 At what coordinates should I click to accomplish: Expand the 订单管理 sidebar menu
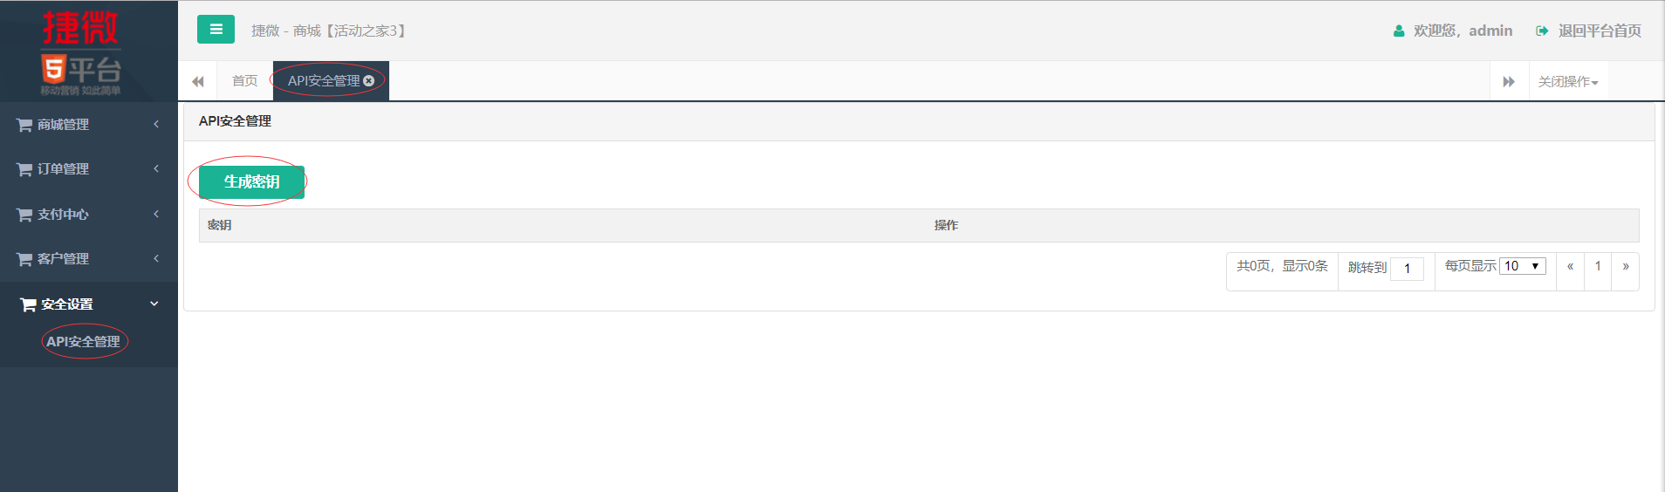coord(89,169)
